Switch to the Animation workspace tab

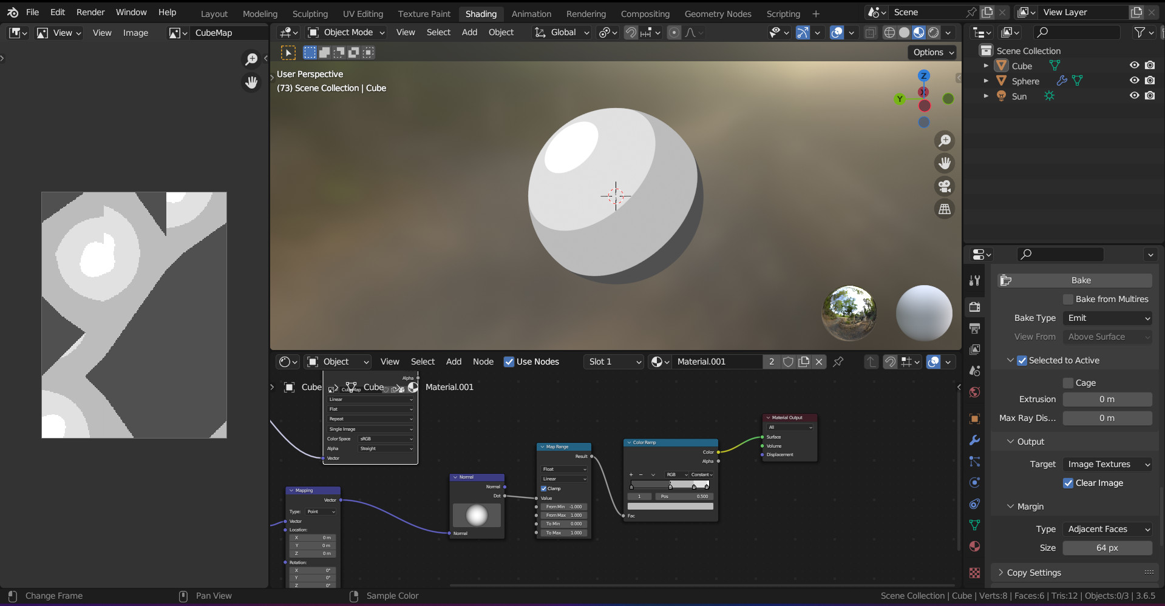point(531,13)
